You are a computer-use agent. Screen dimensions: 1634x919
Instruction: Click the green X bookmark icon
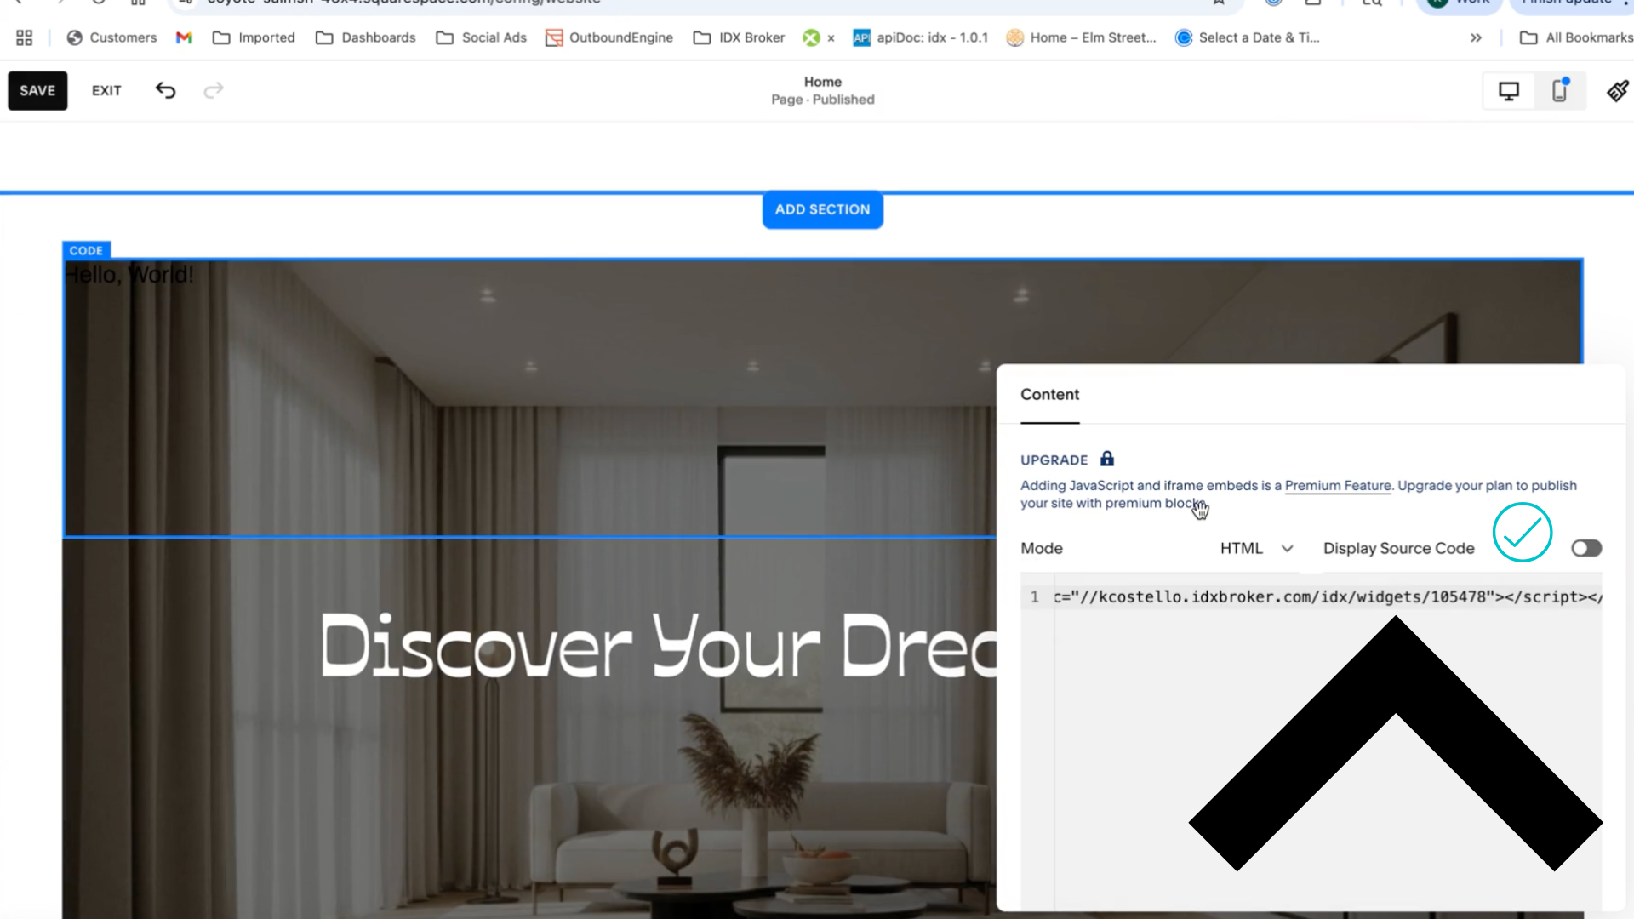click(812, 37)
